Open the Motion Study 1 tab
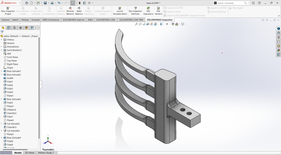 tap(46, 153)
